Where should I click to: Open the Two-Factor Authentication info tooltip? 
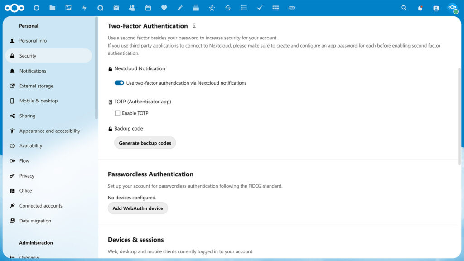tap(194, 26)
